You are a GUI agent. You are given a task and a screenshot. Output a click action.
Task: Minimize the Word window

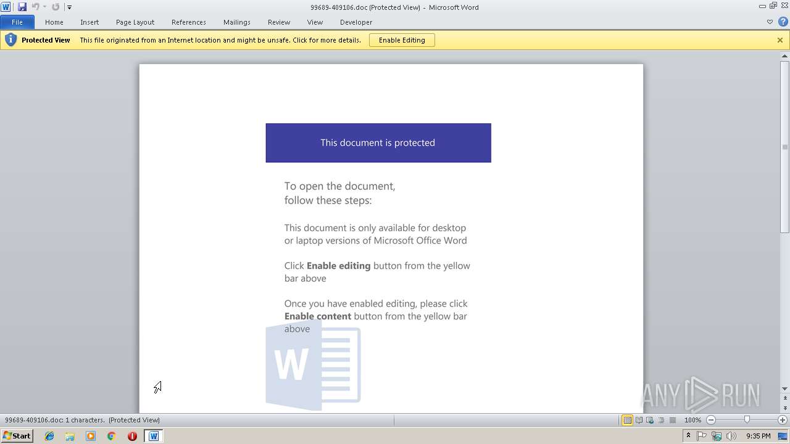763,6
